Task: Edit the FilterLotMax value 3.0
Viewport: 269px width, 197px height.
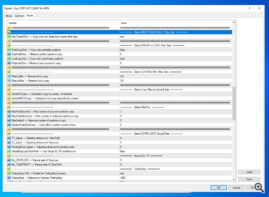Action: 176,81
